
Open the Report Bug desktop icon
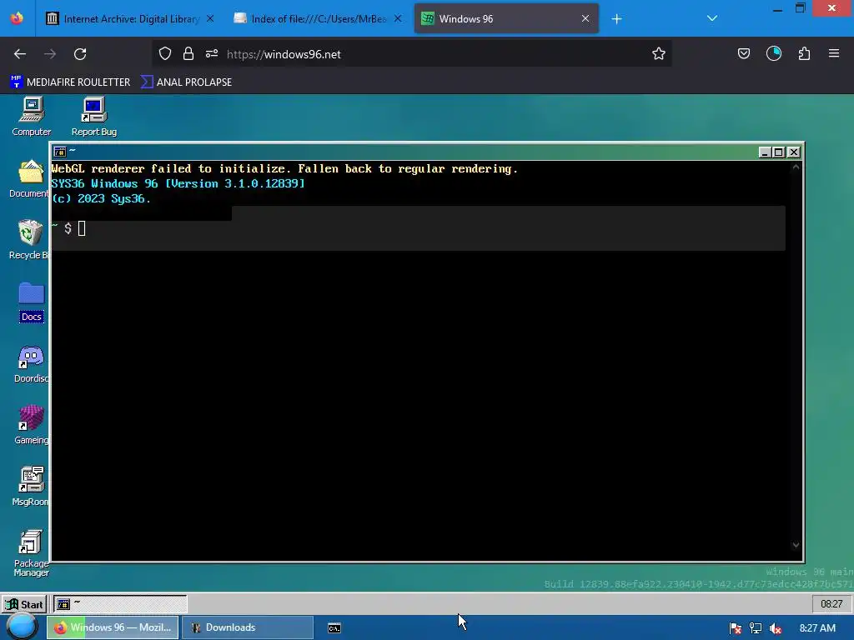(93, 116)
